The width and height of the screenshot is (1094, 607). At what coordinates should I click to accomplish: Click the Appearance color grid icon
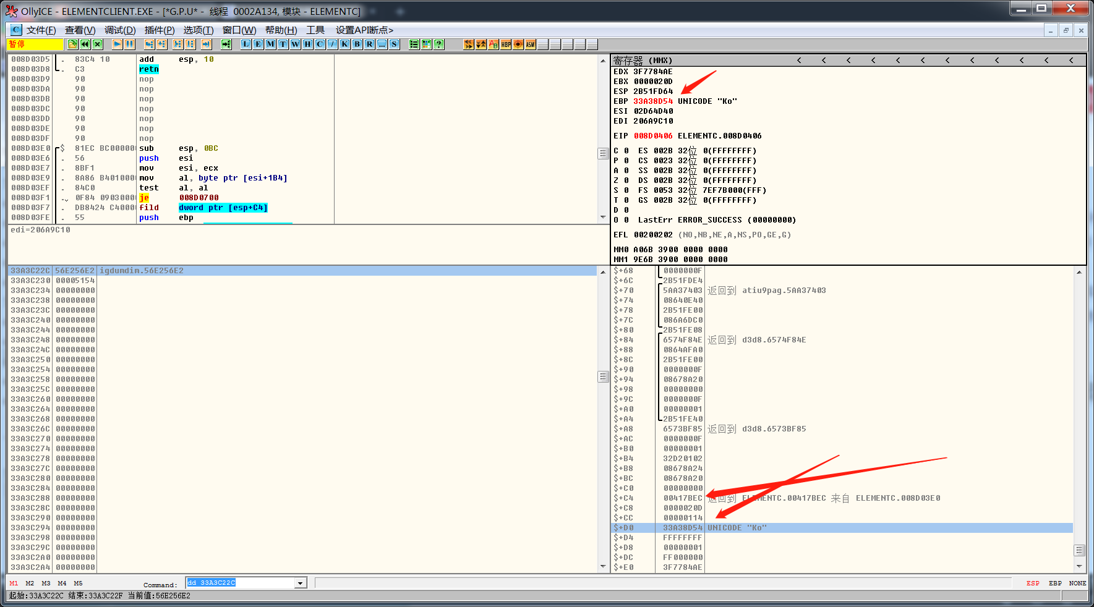427,44
